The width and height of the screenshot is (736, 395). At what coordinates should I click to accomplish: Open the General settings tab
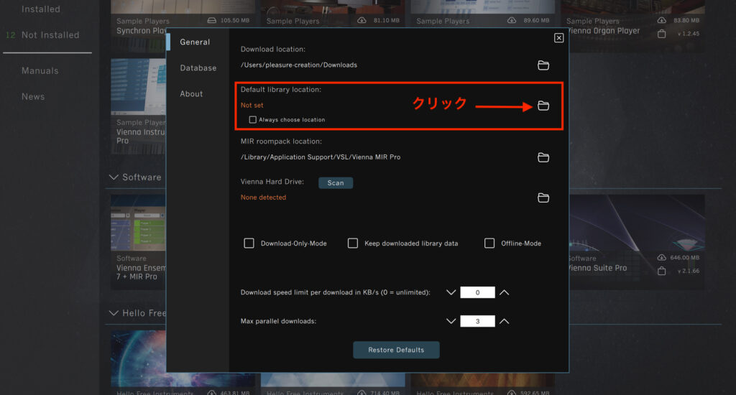coord(195,42)
